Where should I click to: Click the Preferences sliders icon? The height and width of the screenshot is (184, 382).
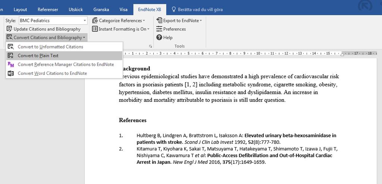[x=159, y=29]
